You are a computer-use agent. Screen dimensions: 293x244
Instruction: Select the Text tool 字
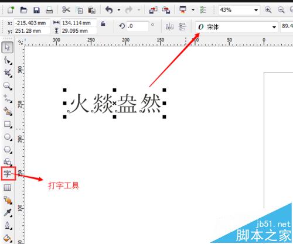click(x=8, y=173)
